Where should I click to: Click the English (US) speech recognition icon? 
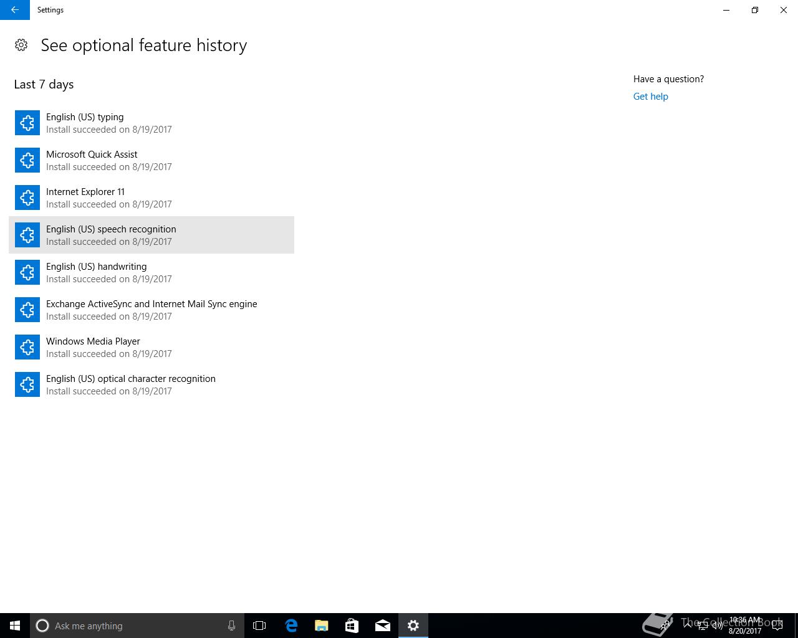(x=27, y=235)
